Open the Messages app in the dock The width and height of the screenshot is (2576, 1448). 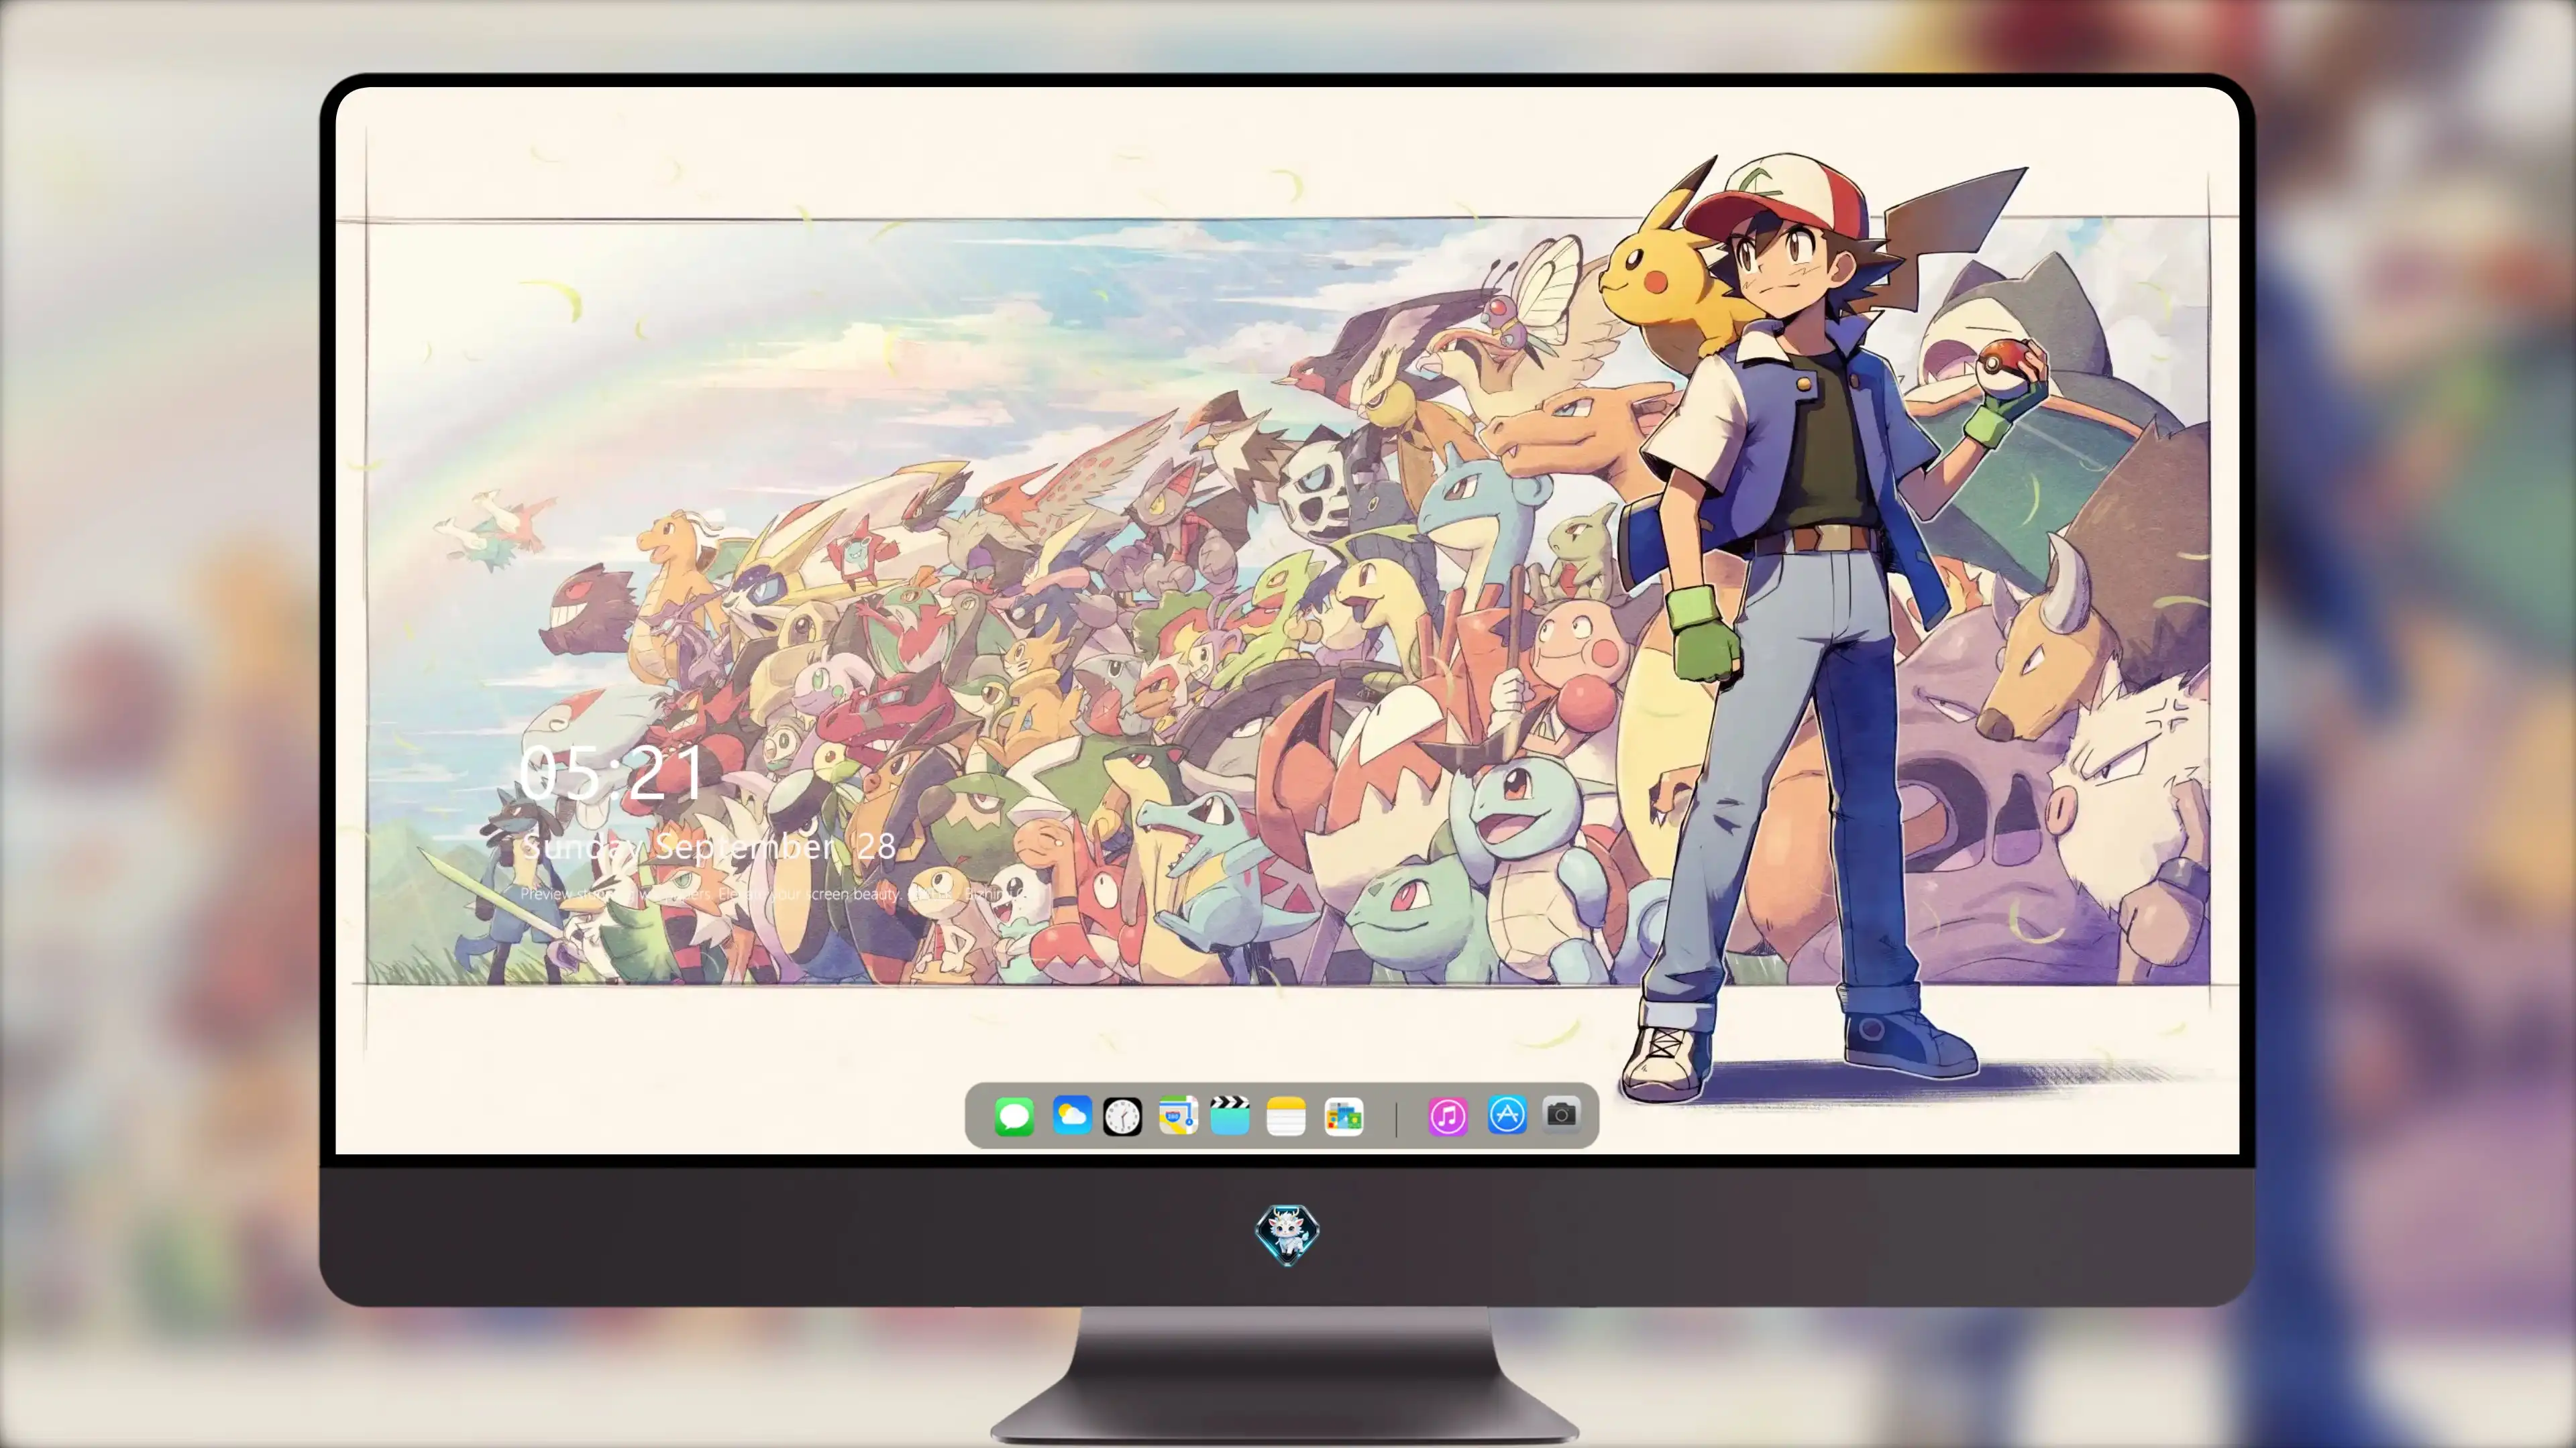1014,1116
